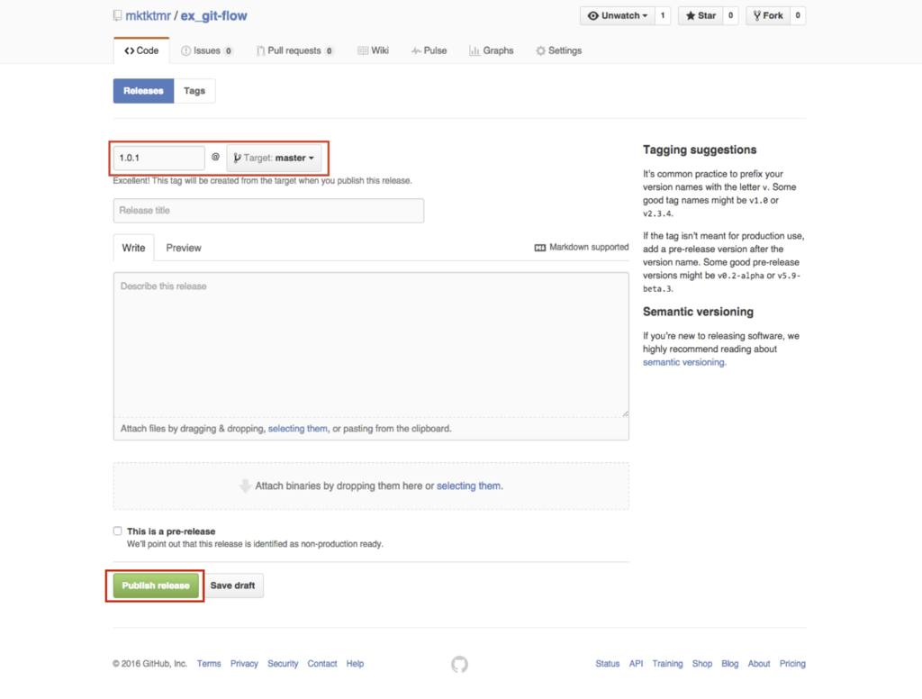
Task: Open the API footer link
Action: pyautogui.click(x=636, y=664)
